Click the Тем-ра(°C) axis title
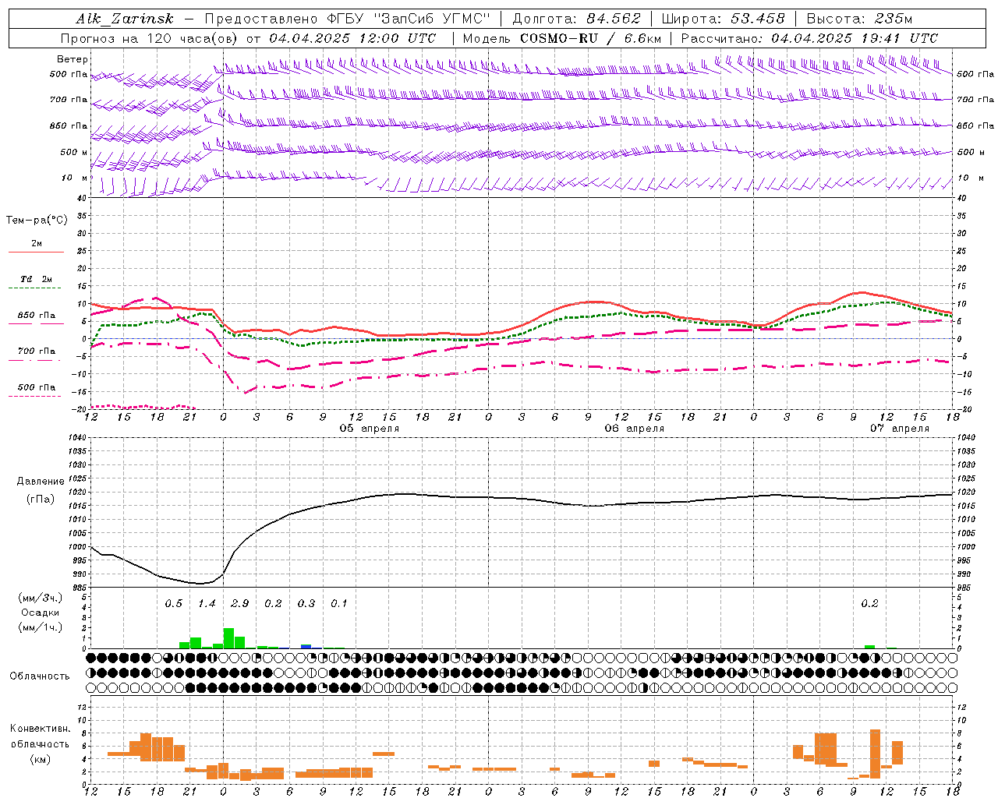This screenshot has width=998, height=798. tap(37, 221)
